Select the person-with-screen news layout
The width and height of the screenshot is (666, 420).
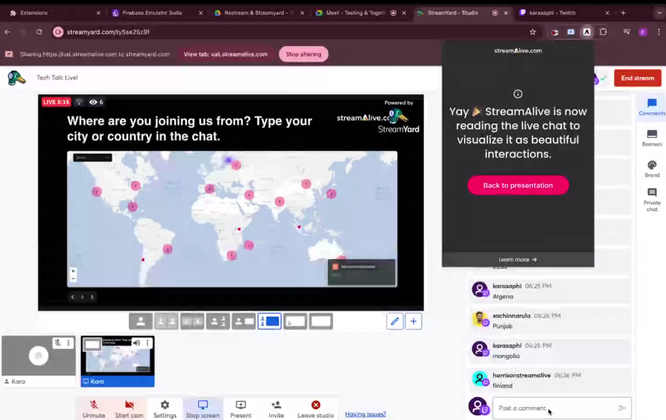click(244, 322)
